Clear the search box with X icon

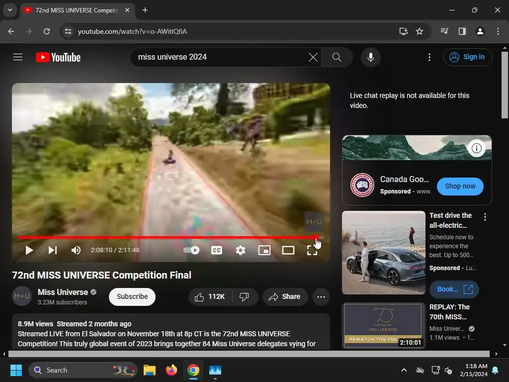[x=313, y=57]
